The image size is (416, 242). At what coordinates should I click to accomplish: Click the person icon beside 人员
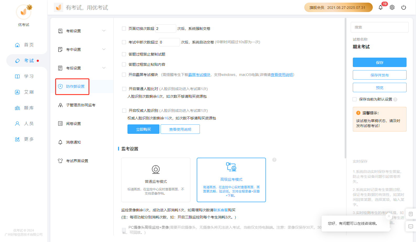click(17, 124)
